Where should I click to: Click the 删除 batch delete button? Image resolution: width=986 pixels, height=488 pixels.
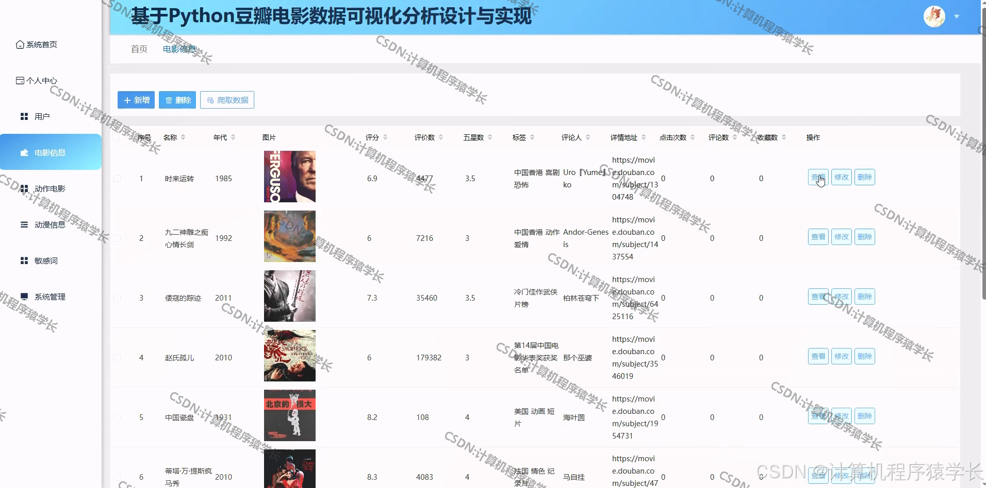tap(177, 100)
